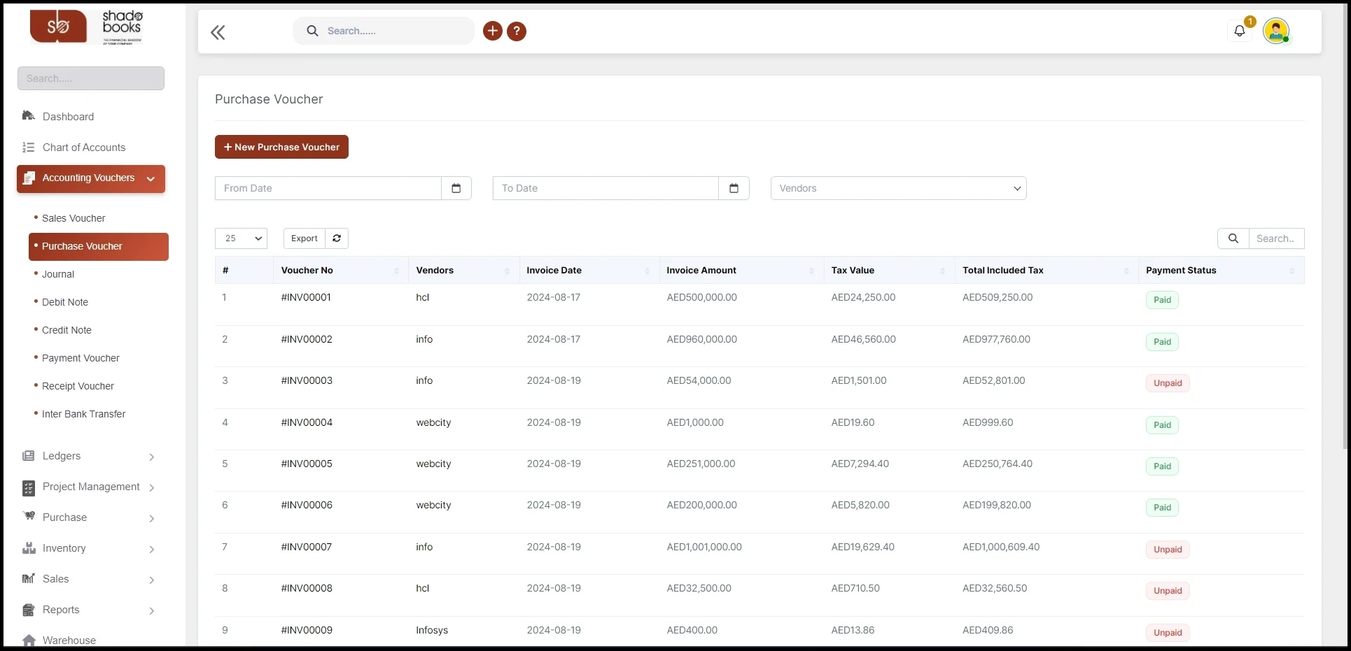Open the Vendors filter dropdown
Image resolution: width=1351 pixels, height=651 pixels.
click(x=898, y=188)
